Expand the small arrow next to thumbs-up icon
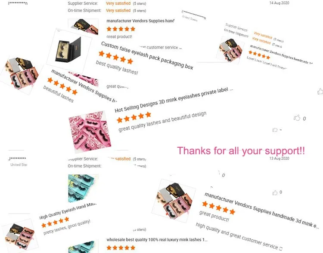This screenshot has width=323, height=253. coord(280,130)
